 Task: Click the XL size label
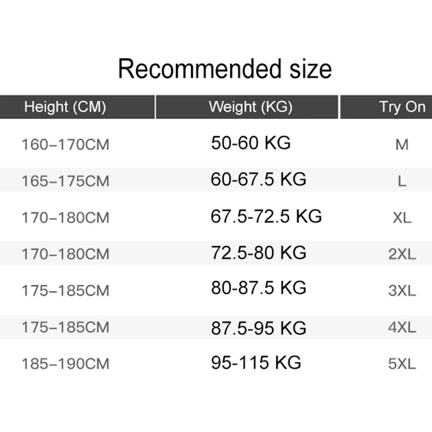pyautogui.click(x=402, y=218)
